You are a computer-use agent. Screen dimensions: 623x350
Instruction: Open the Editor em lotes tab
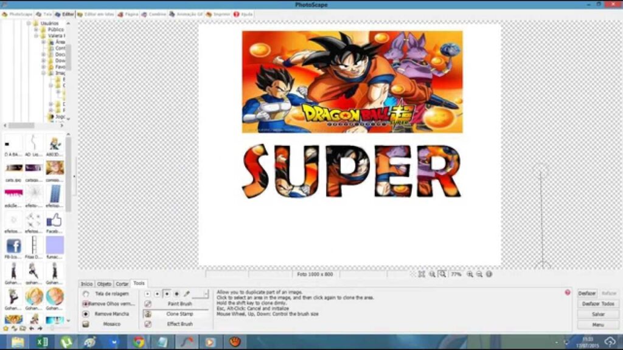click(x=96, y=15)
